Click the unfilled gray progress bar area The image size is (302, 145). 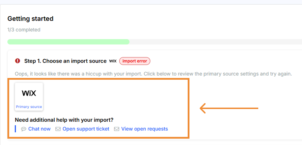[215, 42]
